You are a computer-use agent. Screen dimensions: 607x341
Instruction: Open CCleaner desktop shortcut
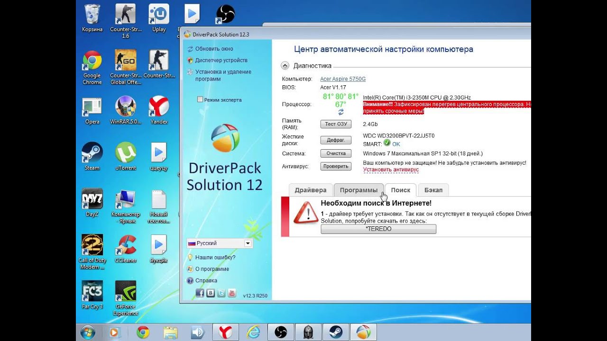(126, 249)
